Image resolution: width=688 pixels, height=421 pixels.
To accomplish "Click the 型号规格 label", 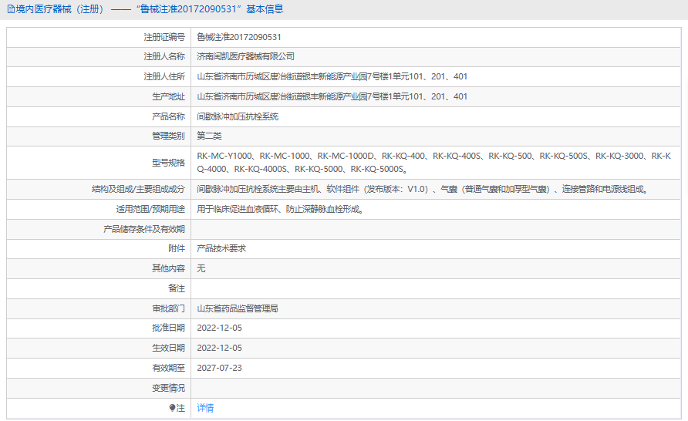I will coord(168,163).
